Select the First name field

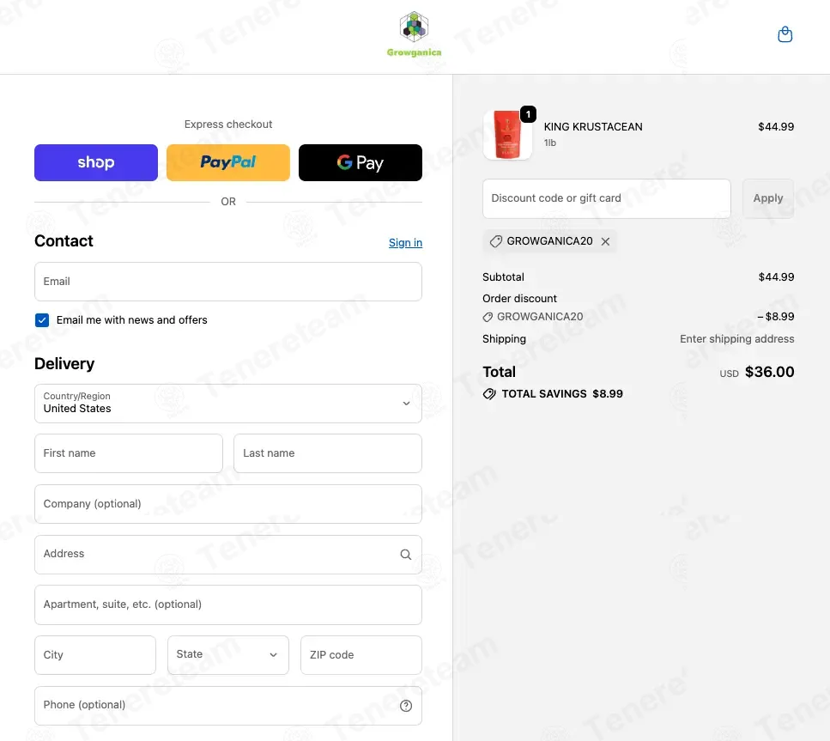coord(129,453)
